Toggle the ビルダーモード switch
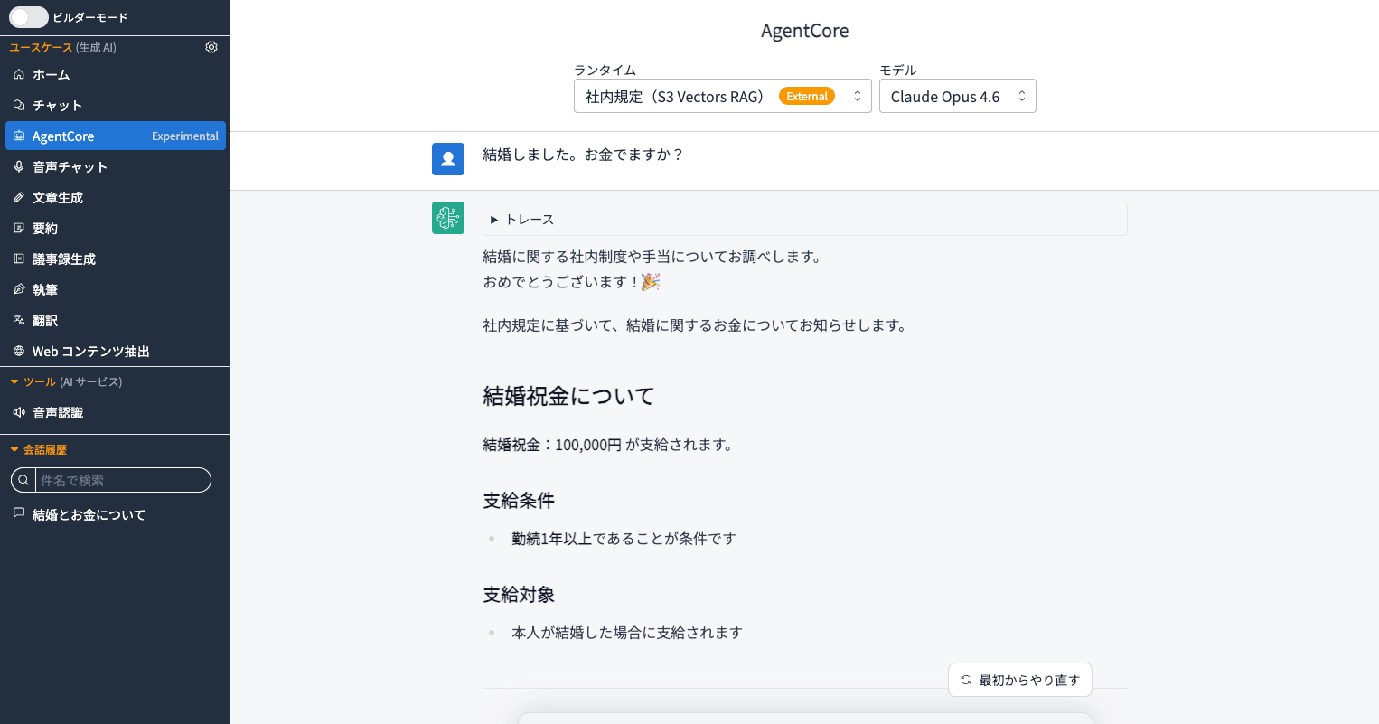The width and height of the screenshot is (1379, 724). point(29,17)
